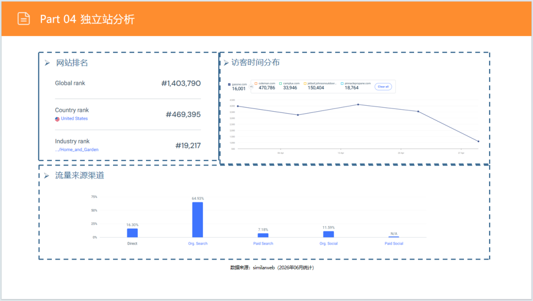Check the pinnaclepropane.com checkbox

click(x=342, y=83)
